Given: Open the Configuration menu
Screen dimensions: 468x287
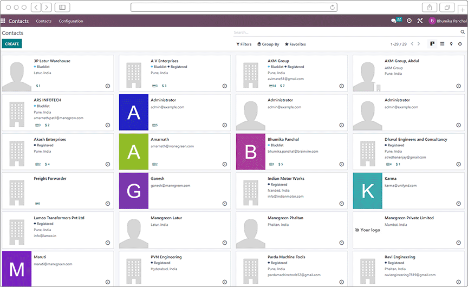Looking at the screenshot, I should (x=71, y=21).
